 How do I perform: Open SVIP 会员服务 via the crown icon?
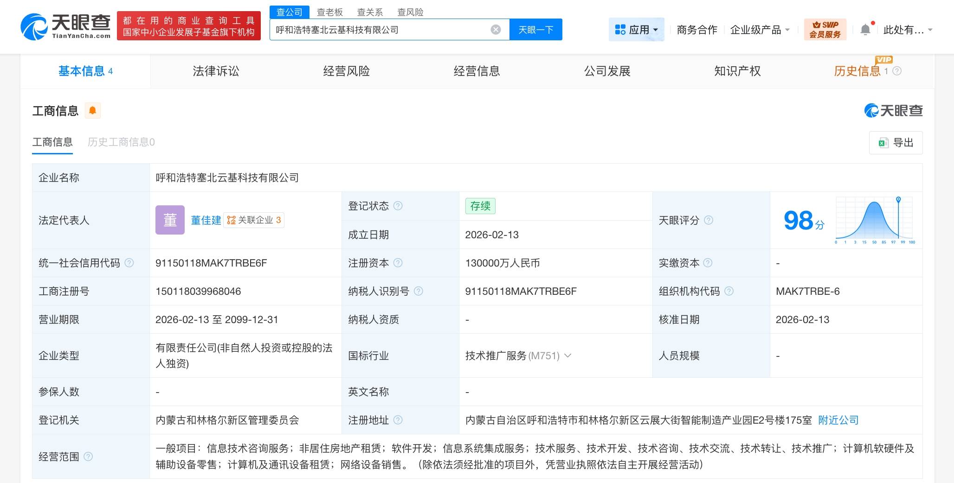coord(825,29)
